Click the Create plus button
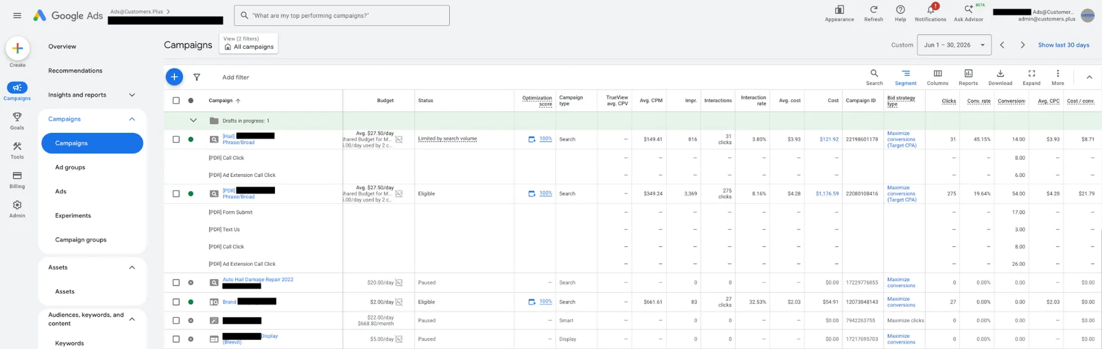The width and height of the screenshot is (1102, 349). [x=17, y=48]
